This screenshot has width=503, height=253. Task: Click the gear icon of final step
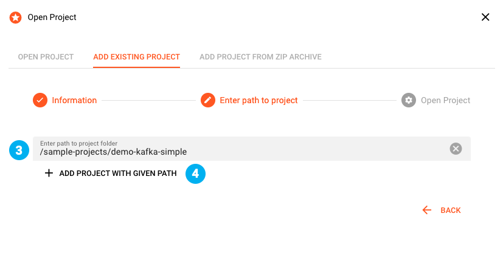(x=409, y=100)
